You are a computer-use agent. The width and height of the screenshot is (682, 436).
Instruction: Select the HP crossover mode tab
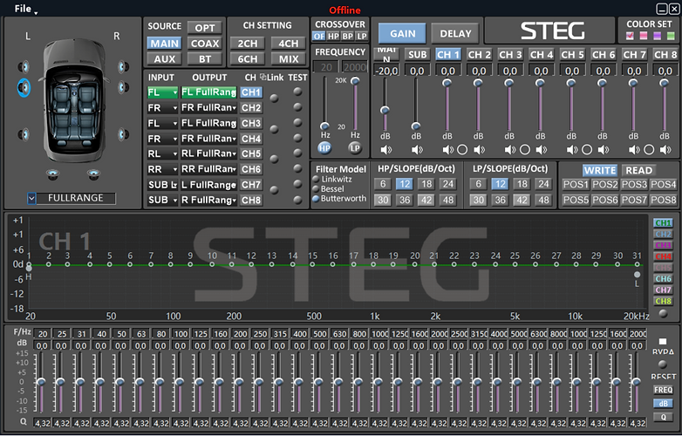pos(333,36)
